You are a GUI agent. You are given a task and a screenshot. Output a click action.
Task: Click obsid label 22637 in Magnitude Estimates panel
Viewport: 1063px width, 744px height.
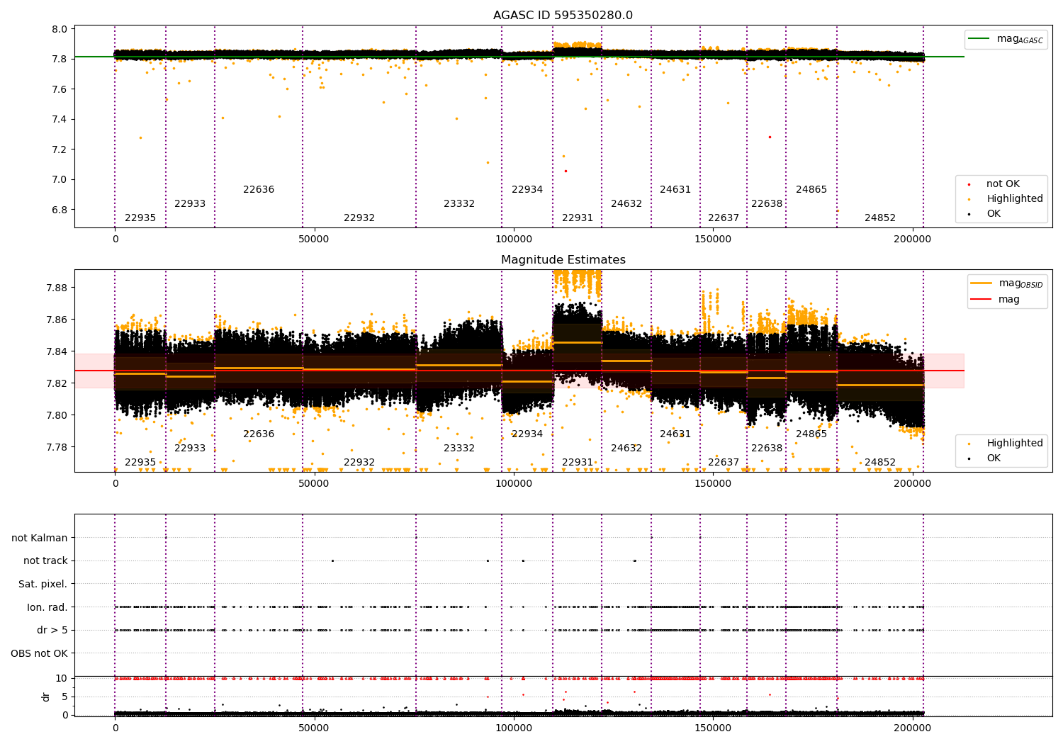coord(724,463)
